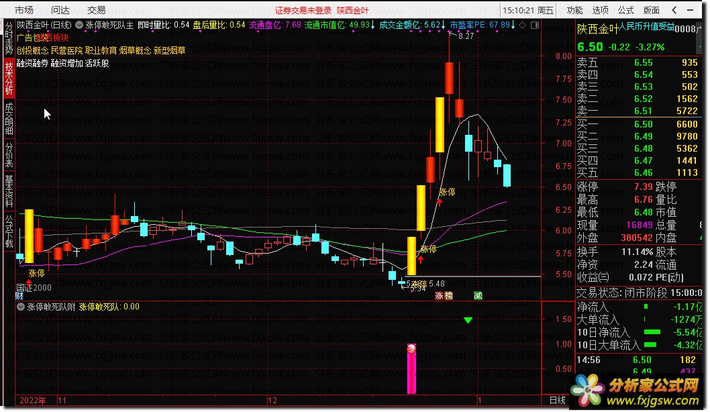The width and height of the screenshot is (710, 412).
Task: Open the 市场 menu
Action: coord(23,10)
